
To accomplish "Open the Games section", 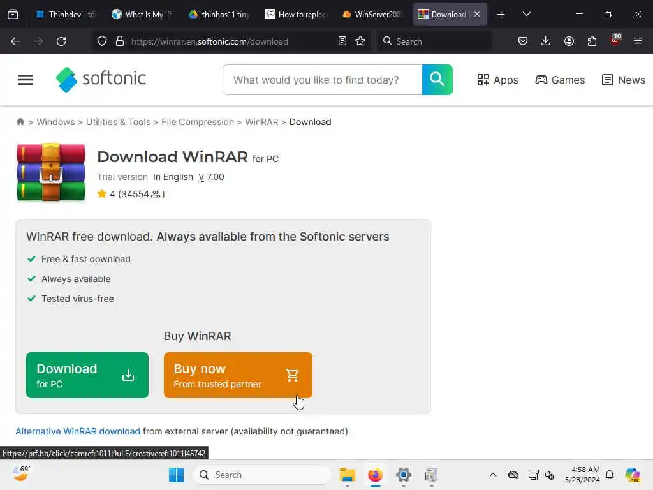I will click(560, 80).
